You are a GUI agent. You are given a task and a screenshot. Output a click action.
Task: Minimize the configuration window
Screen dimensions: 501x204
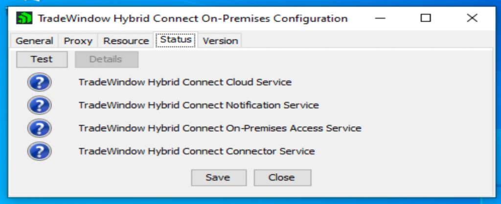[x=380, y=18]
